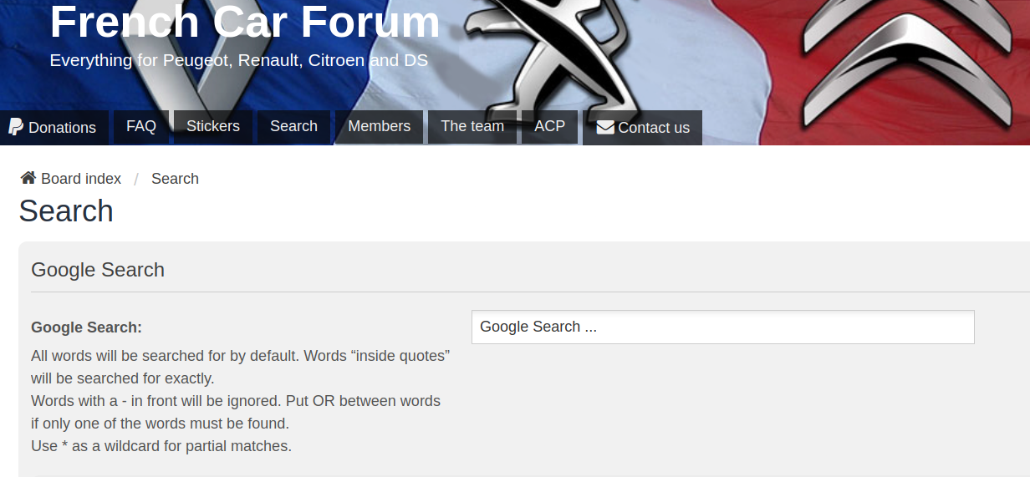Open the FAQ page
This screenshot has height=477, width=1030.
coord(141,127)
